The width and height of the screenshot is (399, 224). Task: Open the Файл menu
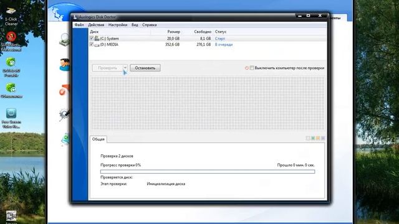click(79, 25)
